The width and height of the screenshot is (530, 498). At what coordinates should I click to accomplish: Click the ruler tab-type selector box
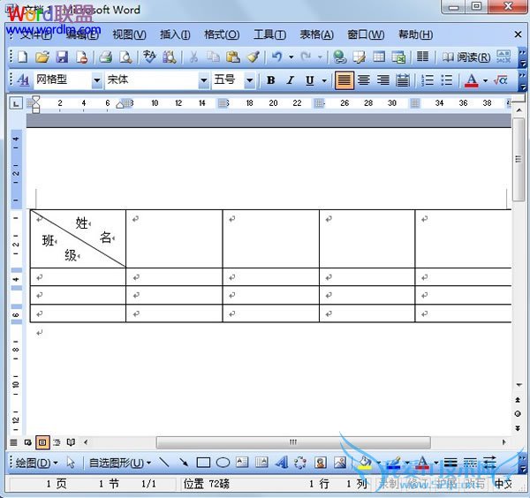[x=16, y=103]
